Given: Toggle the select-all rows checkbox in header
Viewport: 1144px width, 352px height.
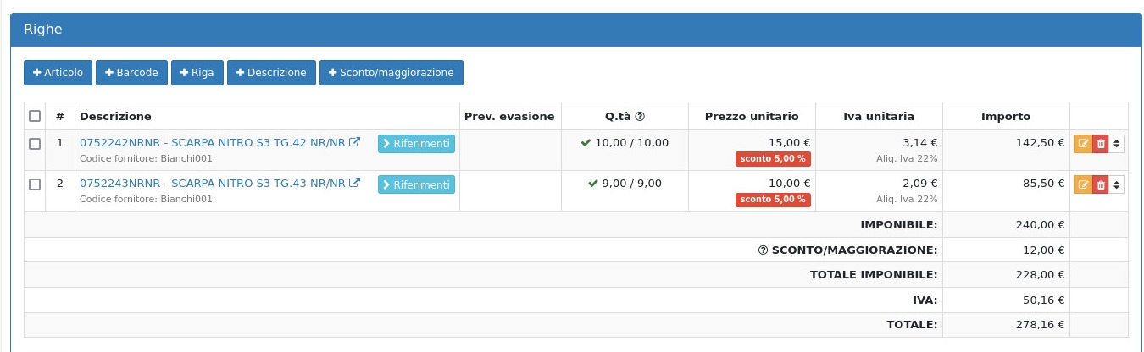Looking at the screenshot, I should tap(35, 116).
